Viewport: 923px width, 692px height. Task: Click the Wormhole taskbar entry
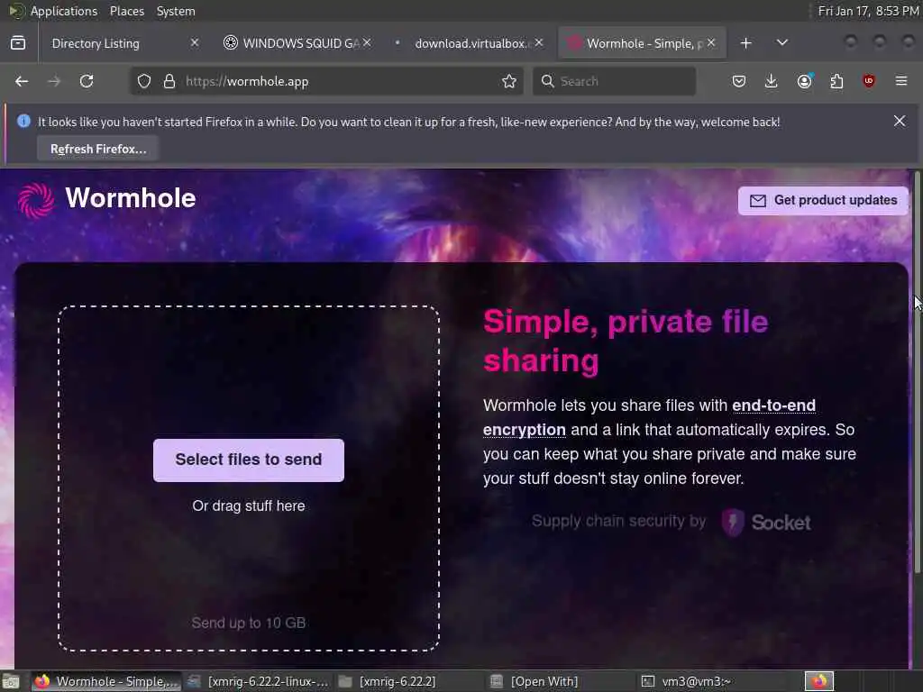click(x=106, y=681)
